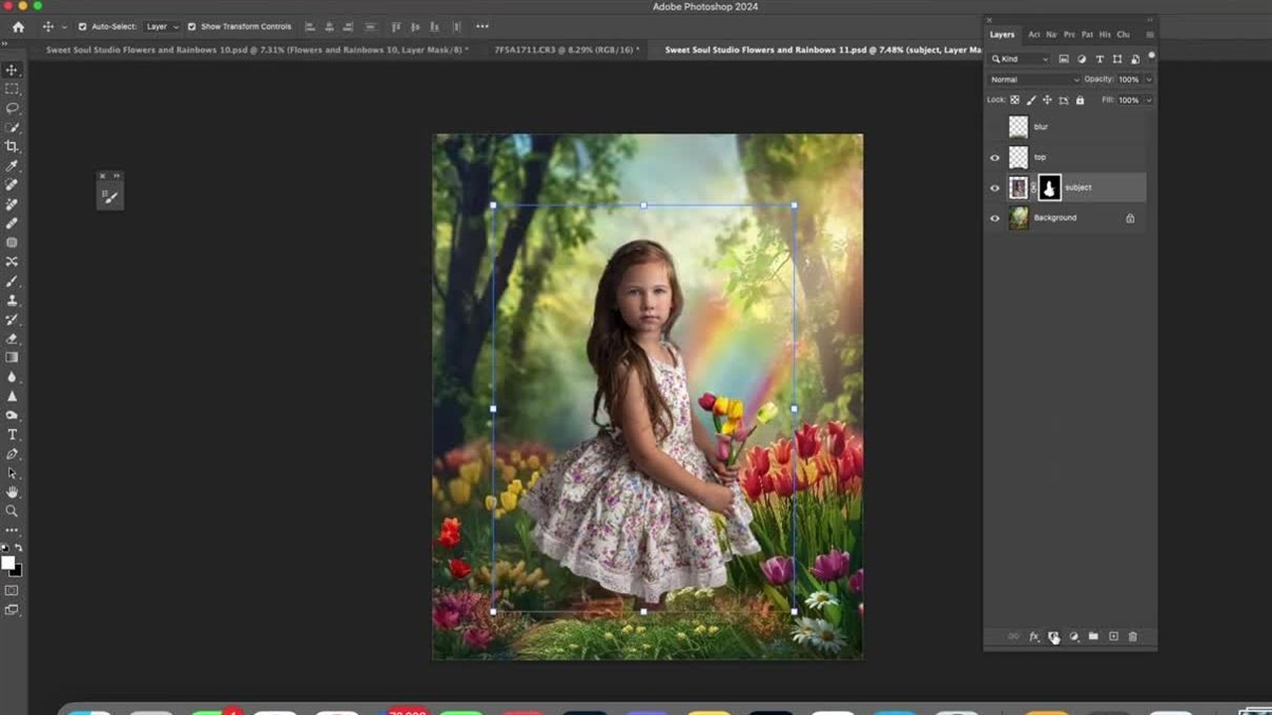Expand the layer filter Kind dropdown
The height and width of the screenshot is (715, 1272).
tap(1020, 60)
